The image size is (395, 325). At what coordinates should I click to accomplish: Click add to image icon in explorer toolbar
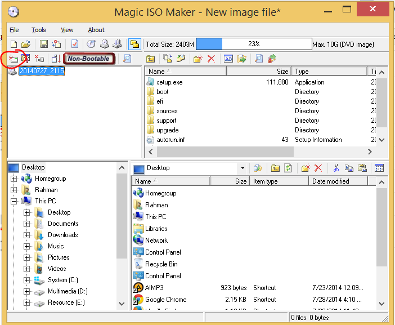(258, 168)
